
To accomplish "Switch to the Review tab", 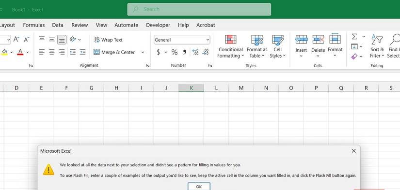I will tap(80, 25).
